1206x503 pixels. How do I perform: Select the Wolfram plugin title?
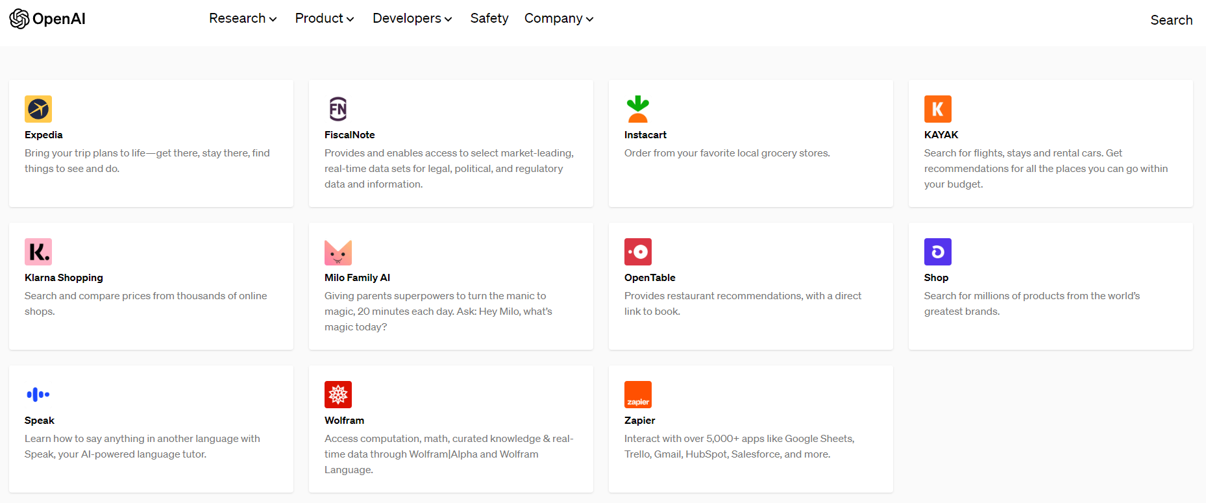point(344,421)
